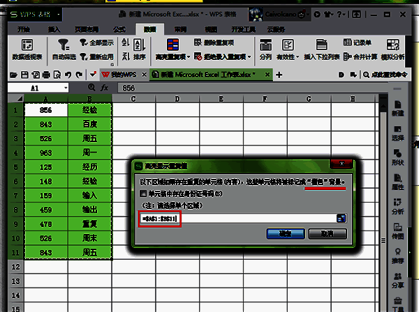Open the Name Box dropdown arrow

(x=66, y=88)
